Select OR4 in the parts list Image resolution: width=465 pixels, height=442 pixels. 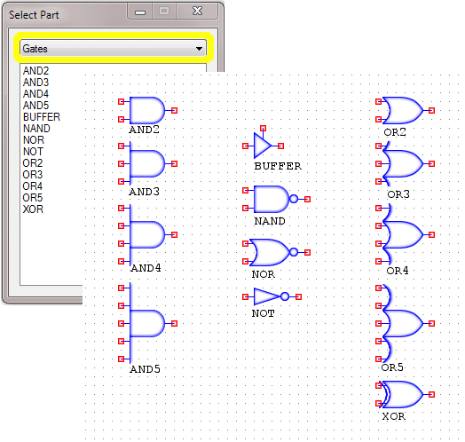(33, 186)
